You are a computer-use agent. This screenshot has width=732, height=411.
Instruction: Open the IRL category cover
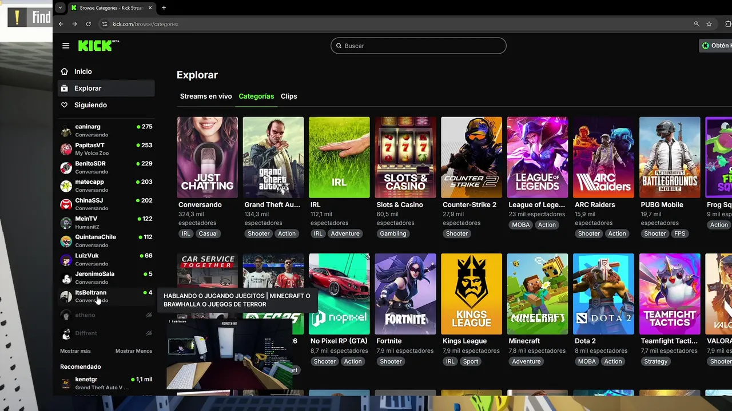[x=339, y=158]
